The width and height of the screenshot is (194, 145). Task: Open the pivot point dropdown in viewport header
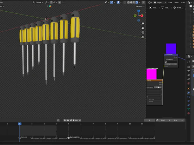47,2
